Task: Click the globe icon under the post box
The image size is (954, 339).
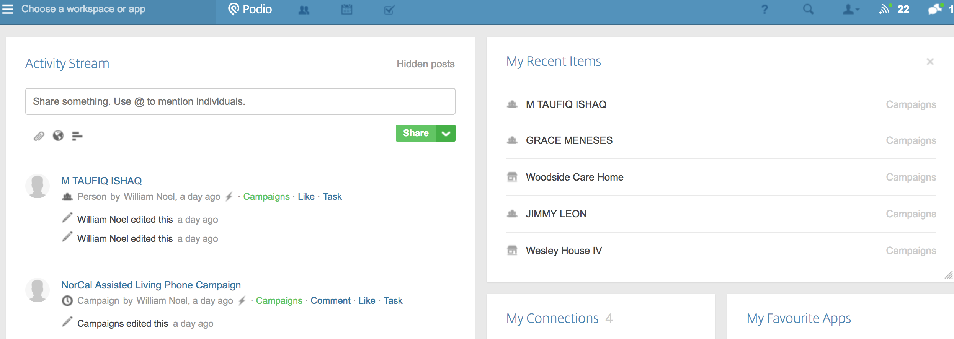Action: [58, 136]
